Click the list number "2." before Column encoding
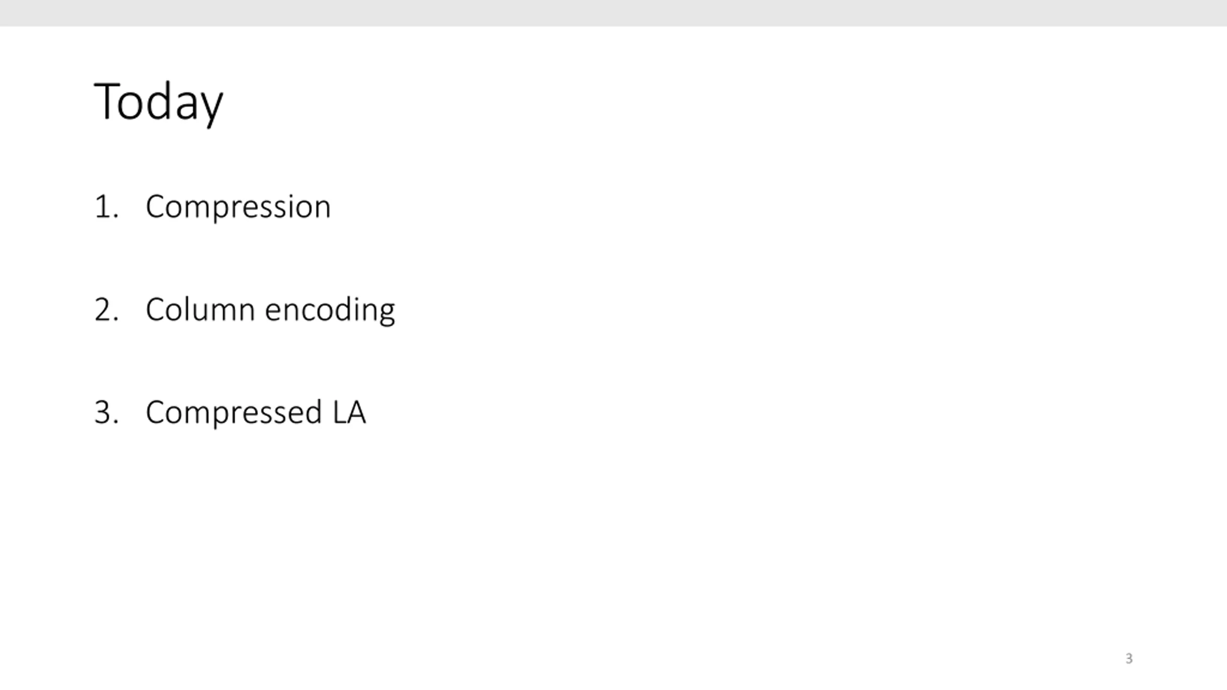 coord(106,310)
